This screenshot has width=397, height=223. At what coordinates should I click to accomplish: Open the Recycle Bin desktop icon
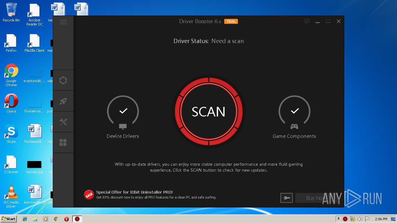pyautogui.click(x=11, y=12)
